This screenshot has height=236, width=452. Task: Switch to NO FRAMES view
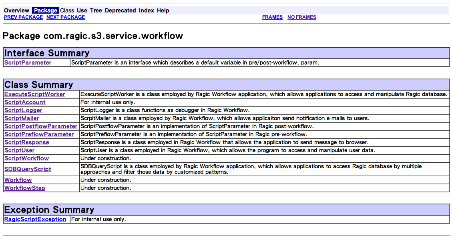click(301, 17)
